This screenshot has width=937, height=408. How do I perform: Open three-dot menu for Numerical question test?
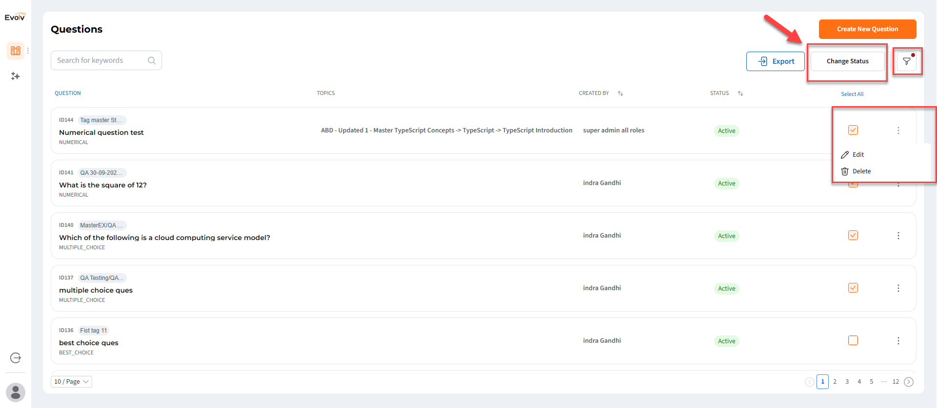898,130
